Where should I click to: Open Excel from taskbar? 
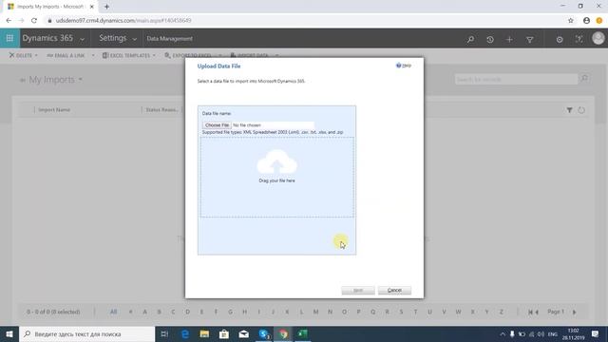302,333
